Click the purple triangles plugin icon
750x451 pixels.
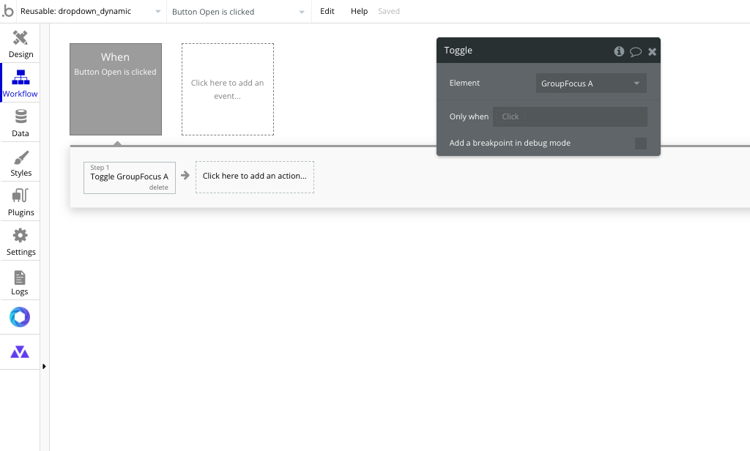pyautogui.click(x=20, y=352)
